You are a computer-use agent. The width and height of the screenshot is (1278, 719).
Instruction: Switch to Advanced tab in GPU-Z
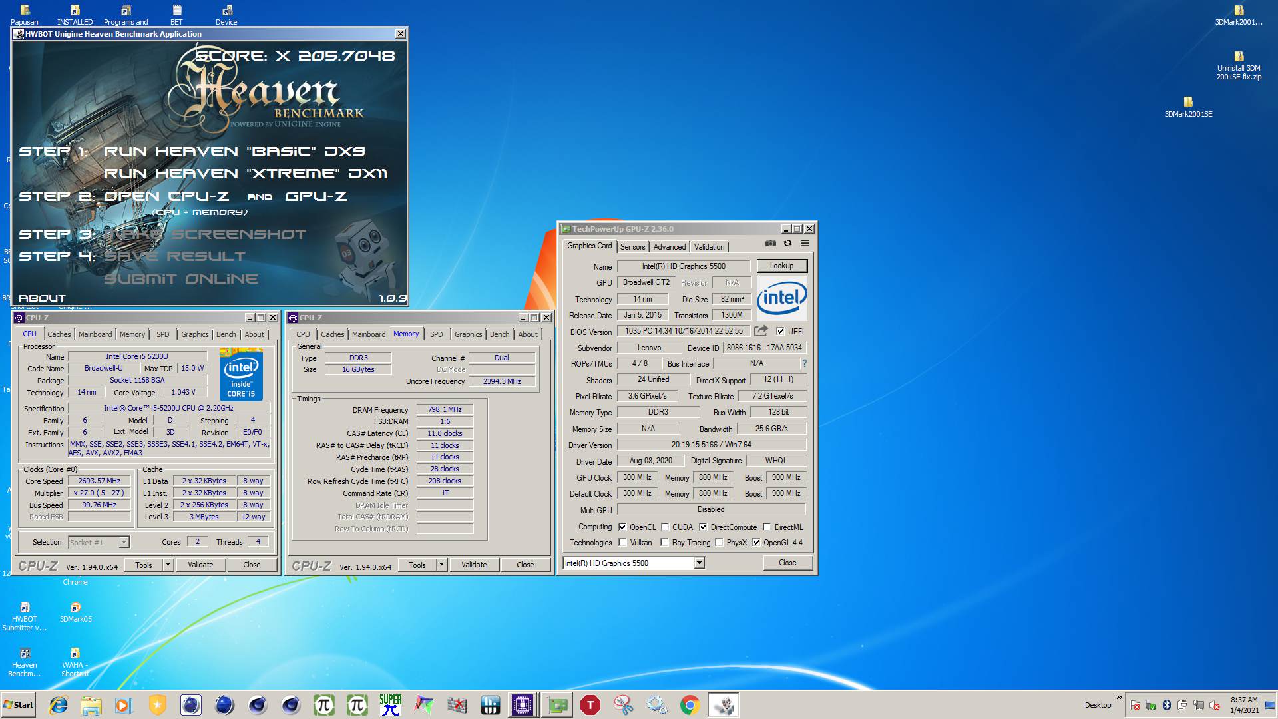point(669,246)
